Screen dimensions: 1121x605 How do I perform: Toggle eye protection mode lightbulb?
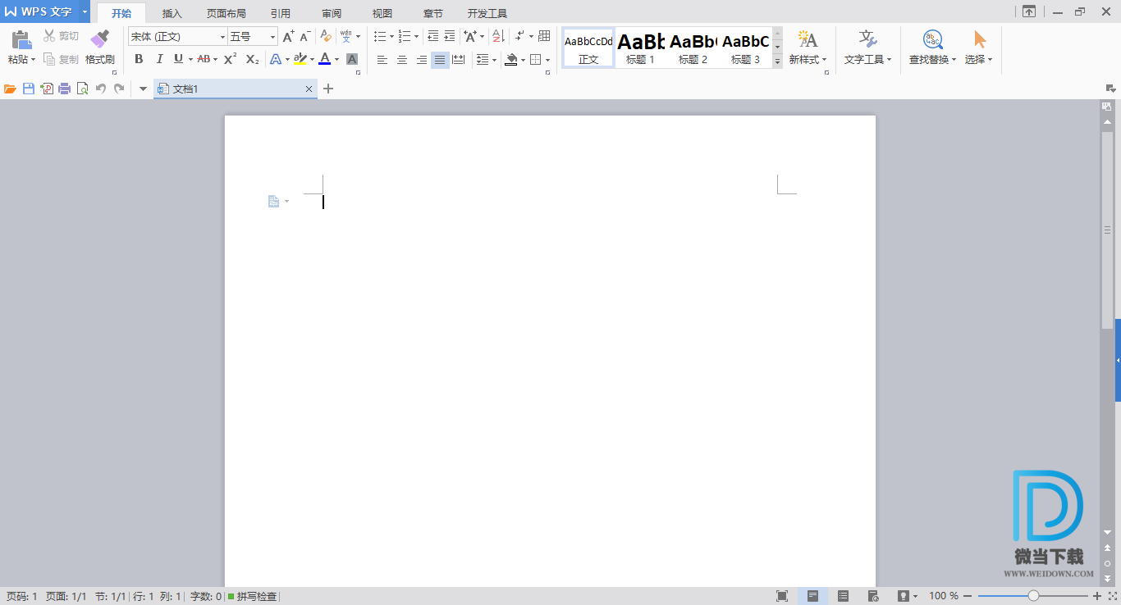coord(904,596)
